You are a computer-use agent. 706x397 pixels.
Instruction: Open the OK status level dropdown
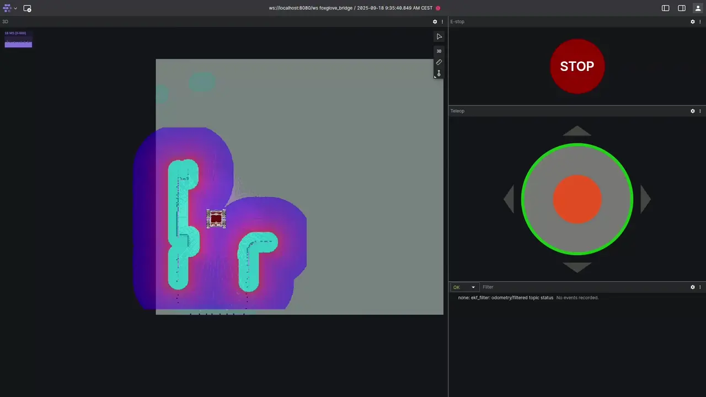pos(464,287)
